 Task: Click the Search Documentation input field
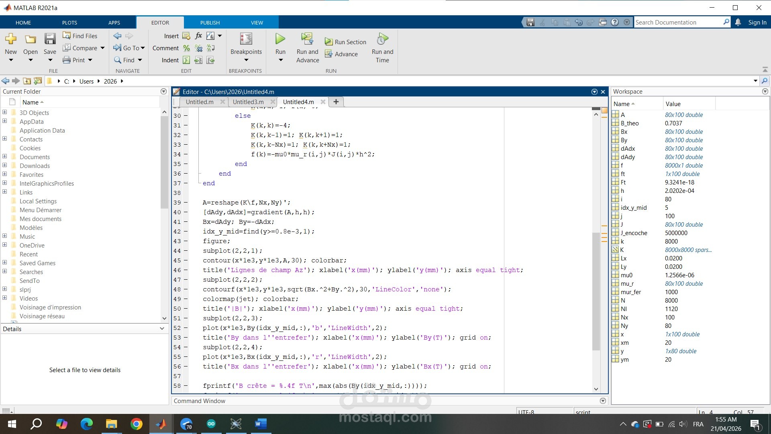(x=678, y=23)
